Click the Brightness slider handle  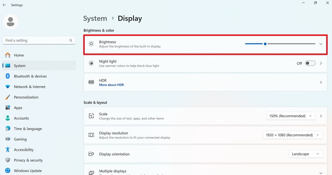(x=265, y=44)
